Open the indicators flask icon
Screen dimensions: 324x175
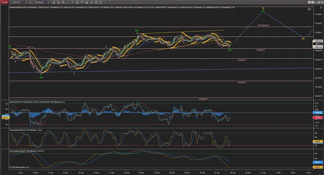87,2
